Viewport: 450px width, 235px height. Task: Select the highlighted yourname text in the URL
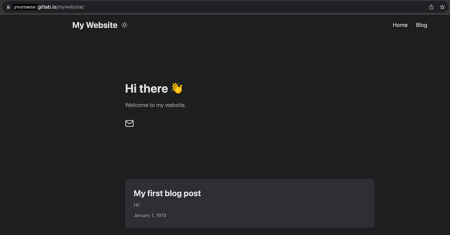click(x=24, y=7)
